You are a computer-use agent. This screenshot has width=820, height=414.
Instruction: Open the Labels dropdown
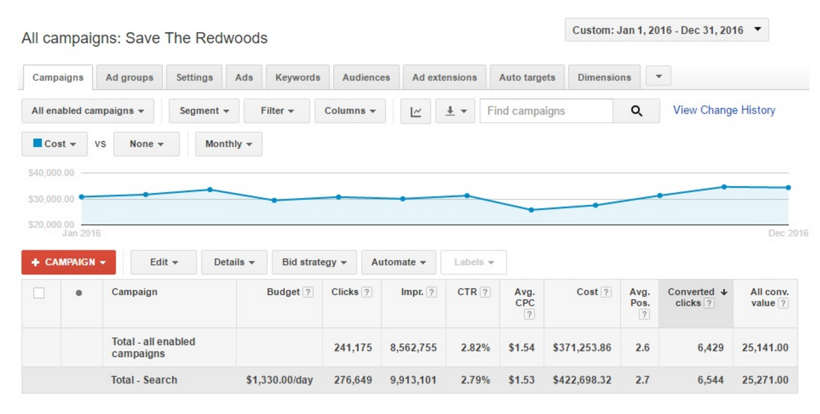click(x=474, y=262)
